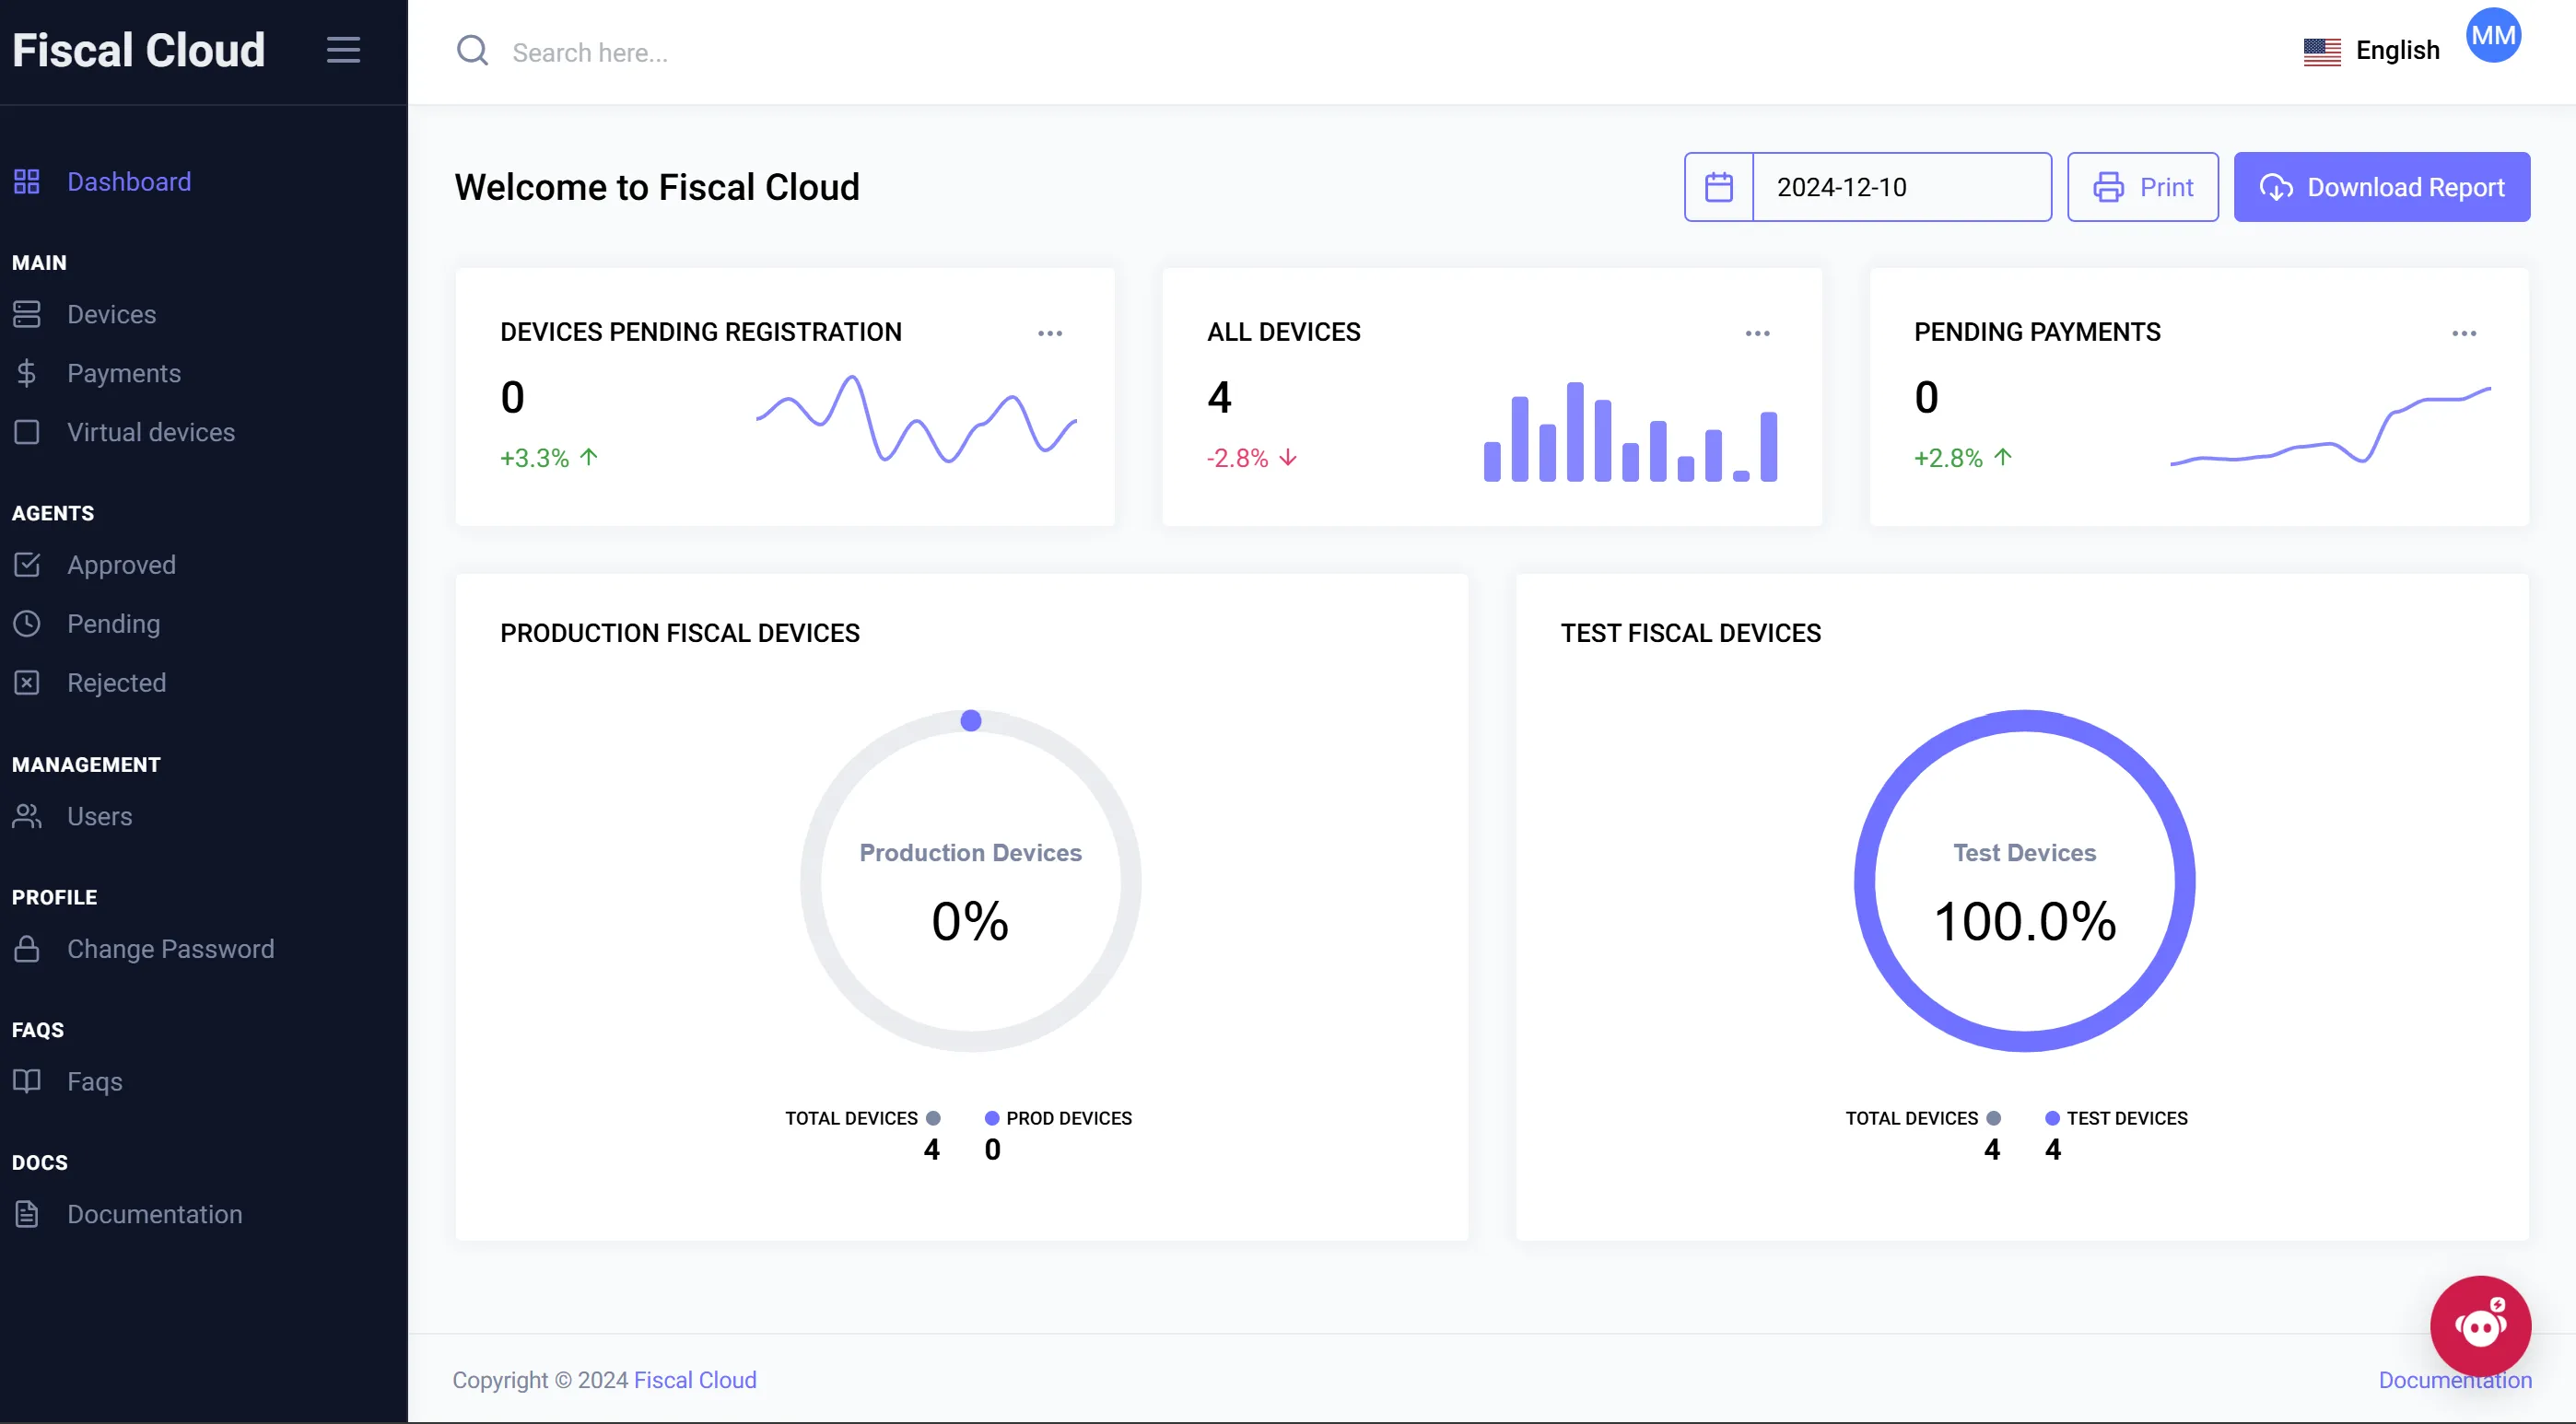
Task: Open Users management page
Action: (99, 816)
